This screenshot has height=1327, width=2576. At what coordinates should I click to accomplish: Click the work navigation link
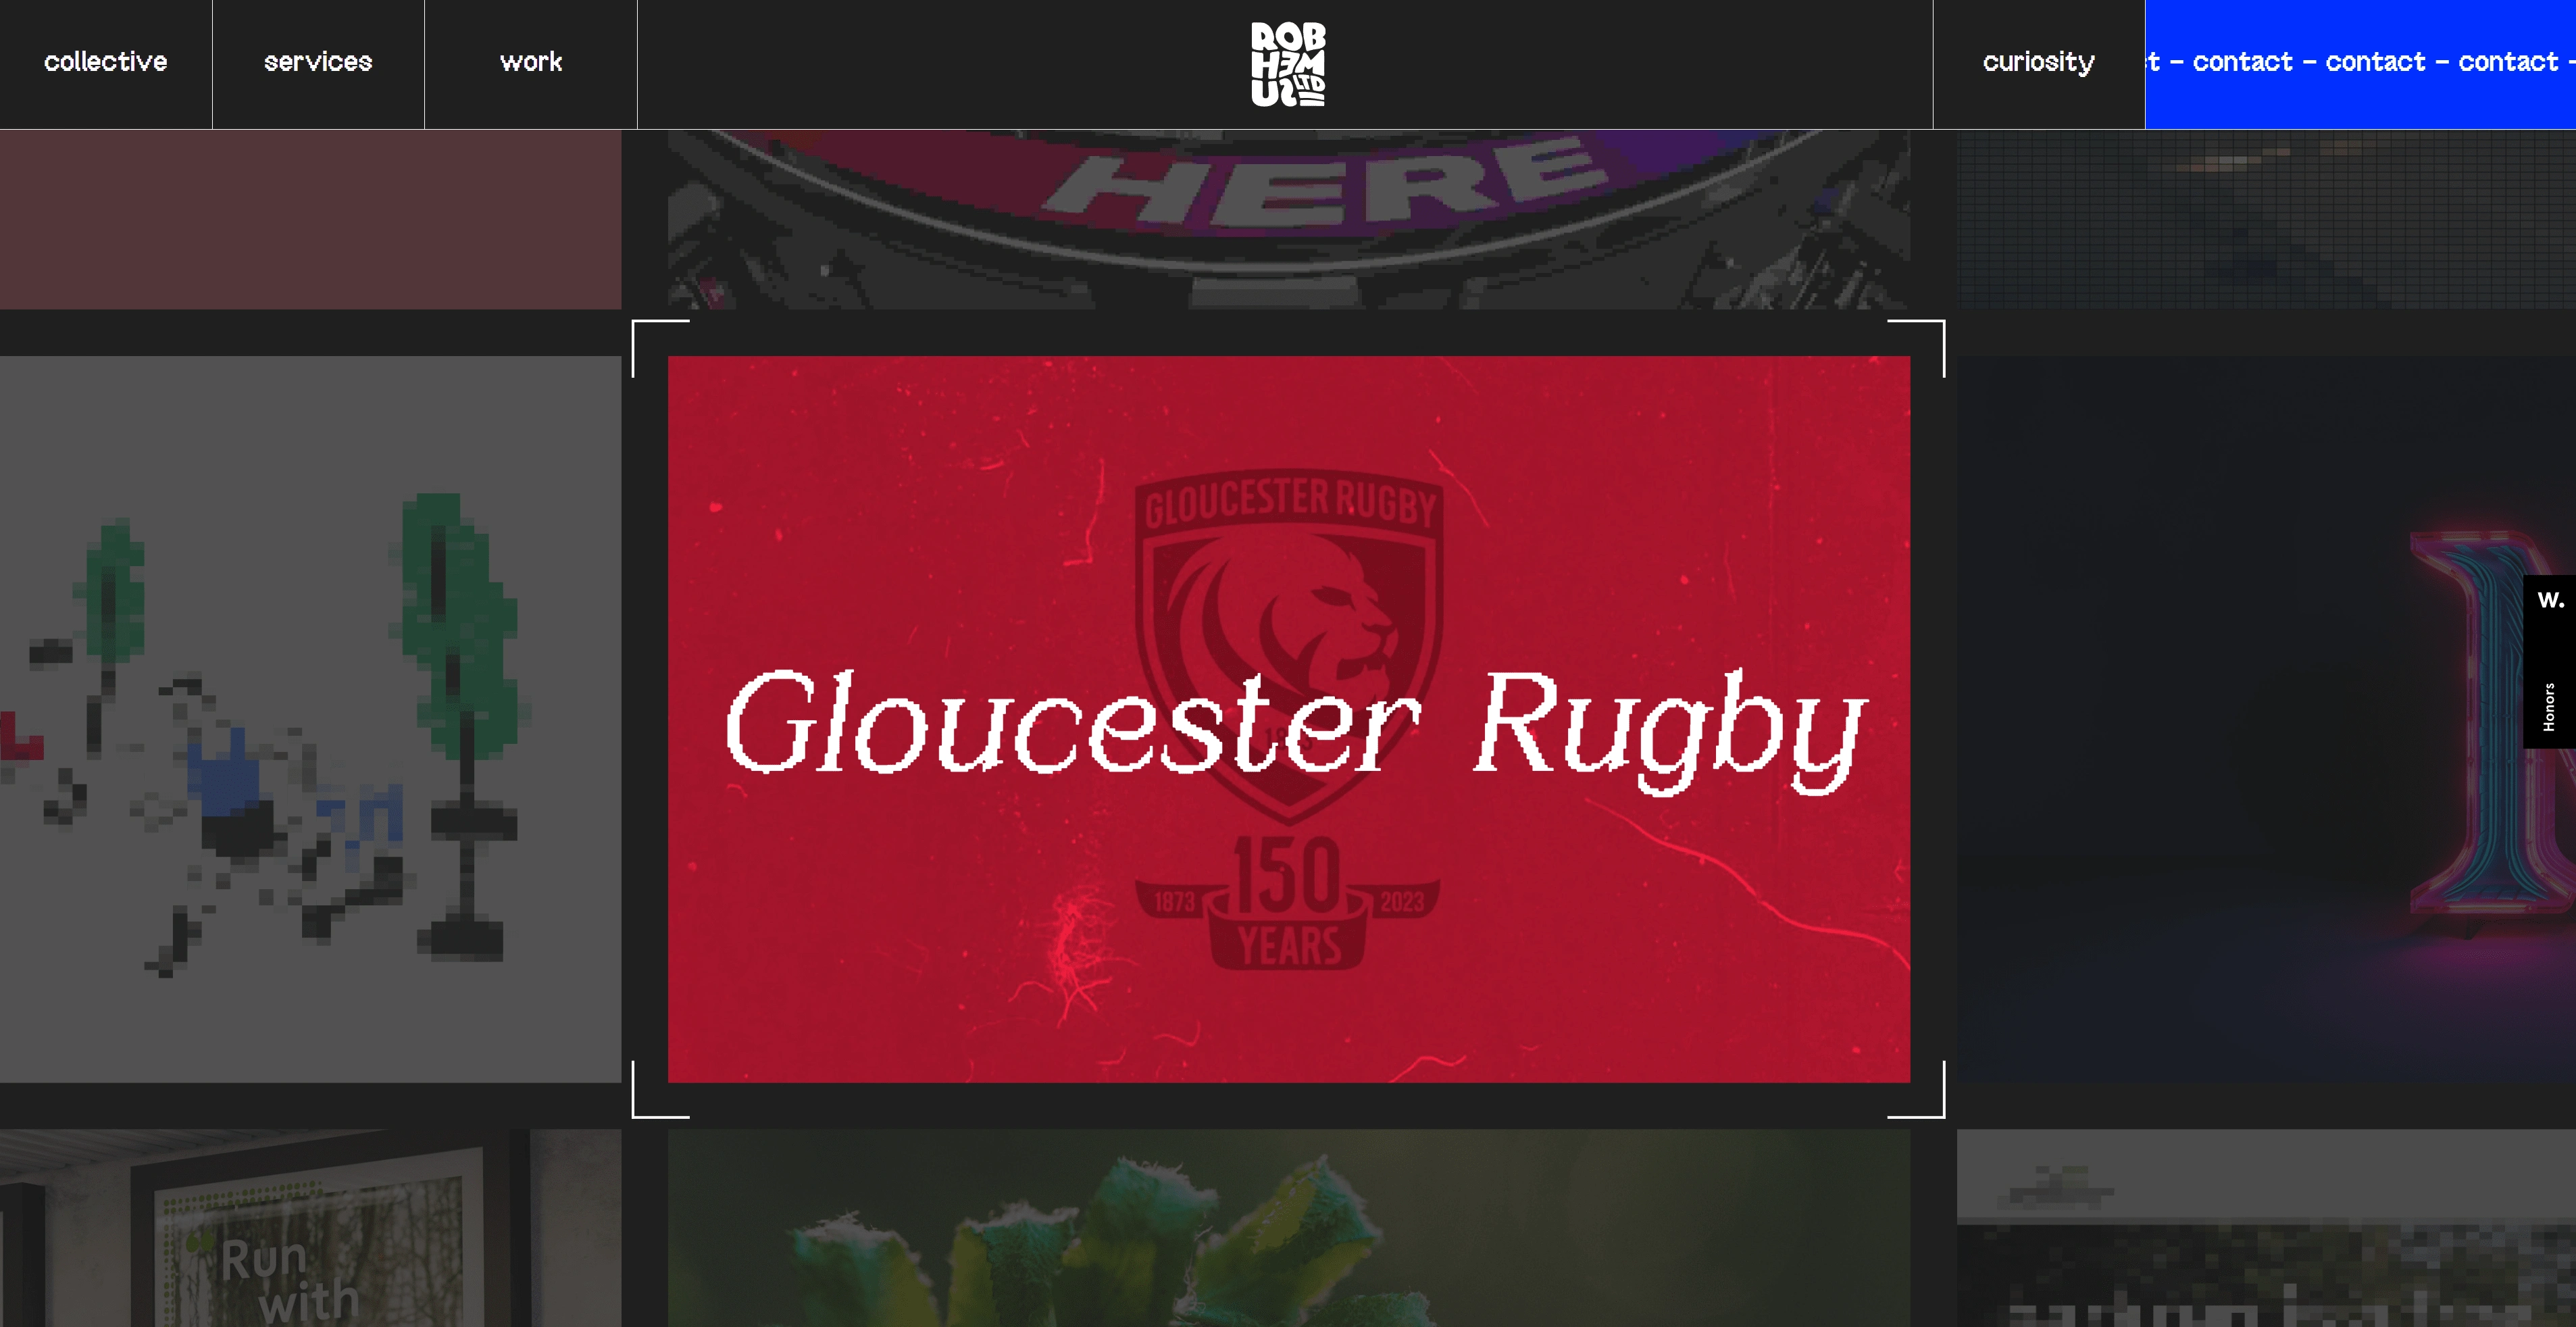(530, 63)
